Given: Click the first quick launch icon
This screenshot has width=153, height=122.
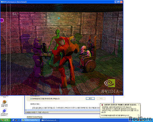Looking at the screenshot, I should coord(13,120).
